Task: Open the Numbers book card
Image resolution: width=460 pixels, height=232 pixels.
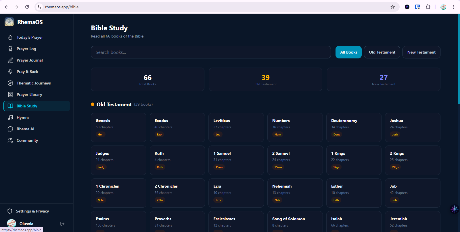Action: click(x=295, y=127)
